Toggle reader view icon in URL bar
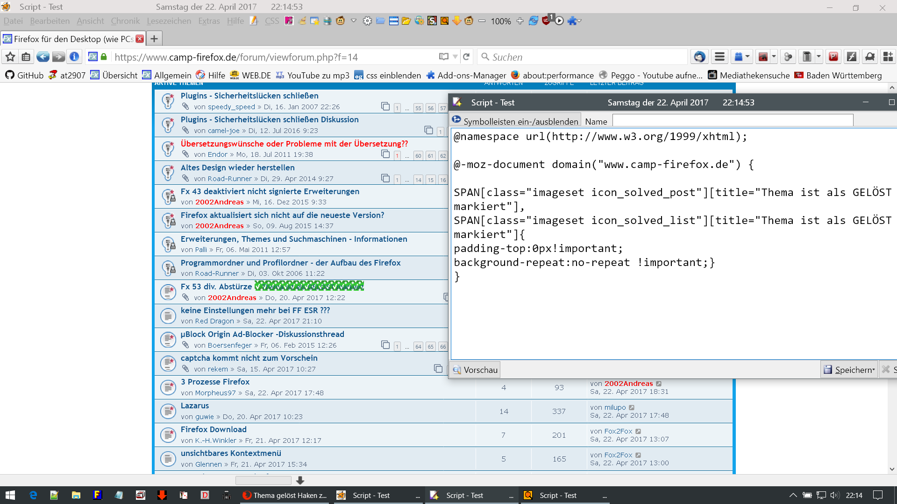The image size is (897, 504). 443,57
